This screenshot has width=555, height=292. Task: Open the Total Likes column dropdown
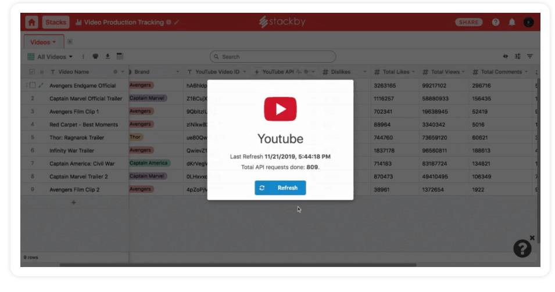[x=413, y=72]
